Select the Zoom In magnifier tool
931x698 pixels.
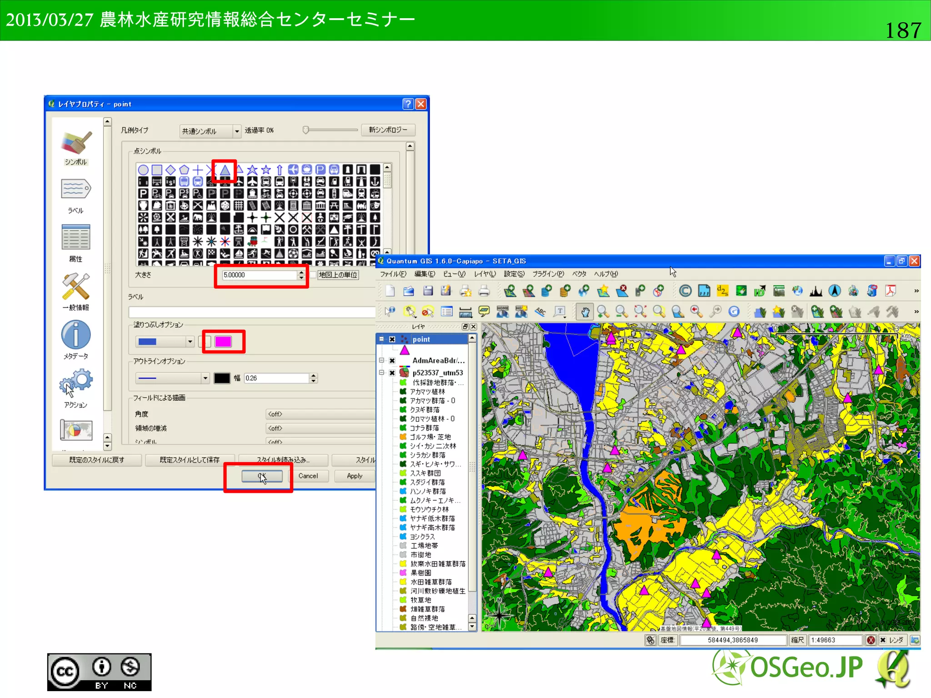click(x=603, y=311)
